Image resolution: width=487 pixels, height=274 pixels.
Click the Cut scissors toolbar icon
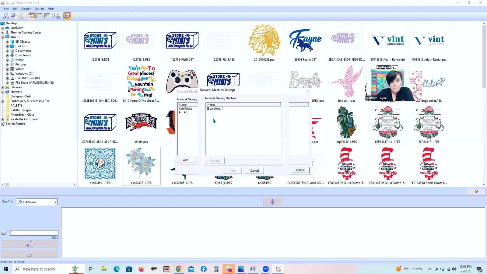(6, 16)
